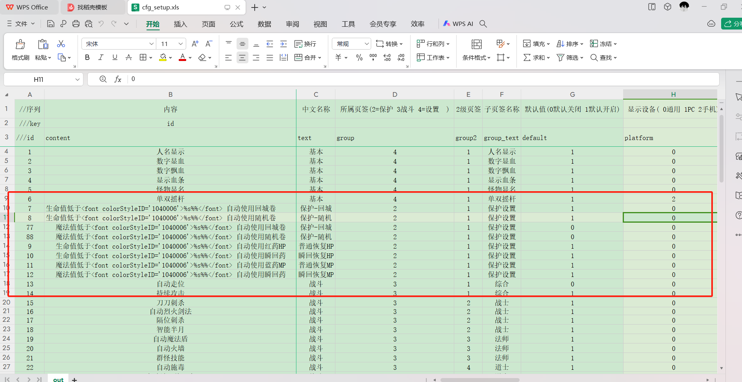Add a new sheet with the plus button
The height and width of the screenshot is (382, 742).
tap(74, 380)
